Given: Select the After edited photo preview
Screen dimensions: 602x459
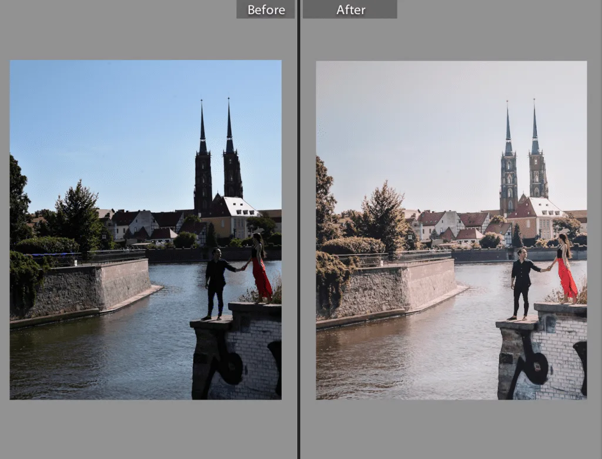Looking at the screenshot, I should [x=451, y=230].
